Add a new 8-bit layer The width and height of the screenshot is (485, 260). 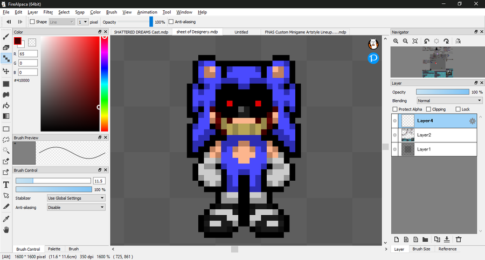click(406, 240)
